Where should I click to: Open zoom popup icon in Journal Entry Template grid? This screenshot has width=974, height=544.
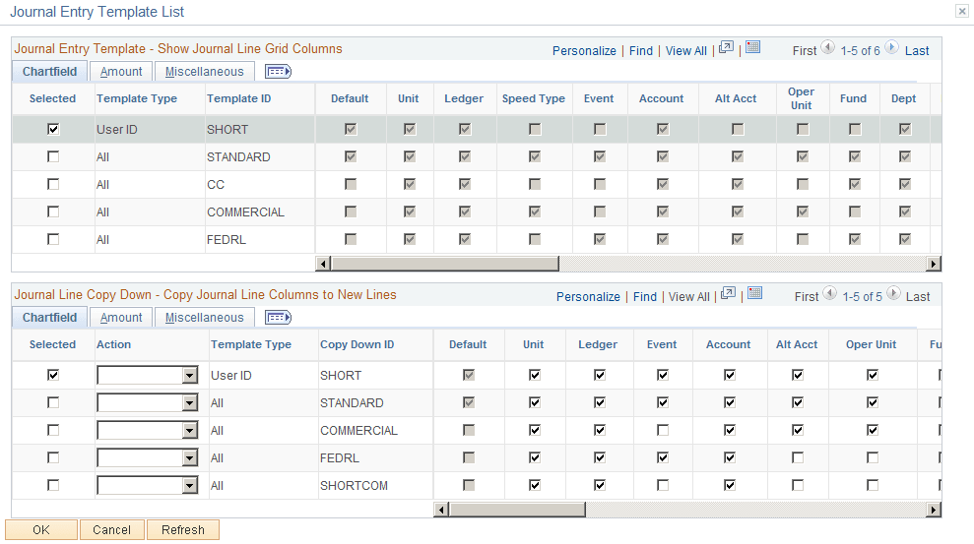tap(726, 48)
